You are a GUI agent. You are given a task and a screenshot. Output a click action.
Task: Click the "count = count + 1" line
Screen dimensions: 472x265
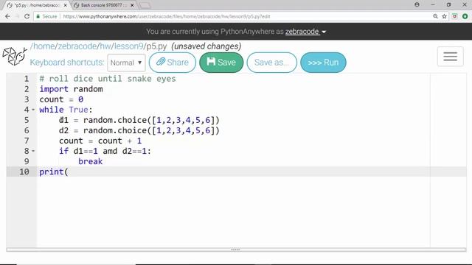pos(100,141)
